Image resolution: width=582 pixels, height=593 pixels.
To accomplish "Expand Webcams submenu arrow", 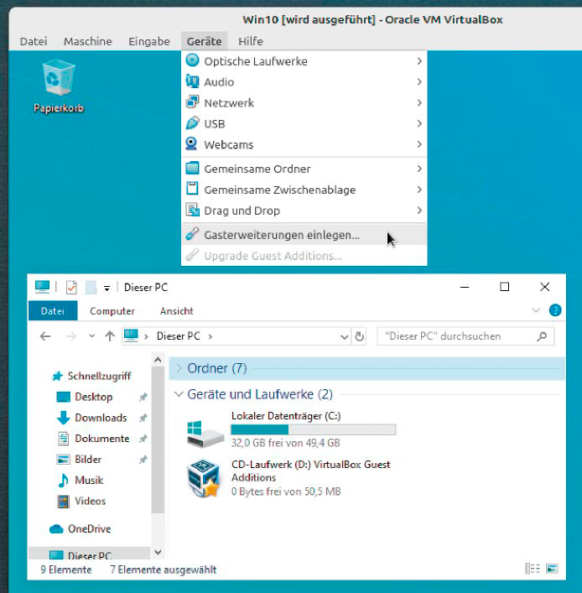I will tap(419, 144).
